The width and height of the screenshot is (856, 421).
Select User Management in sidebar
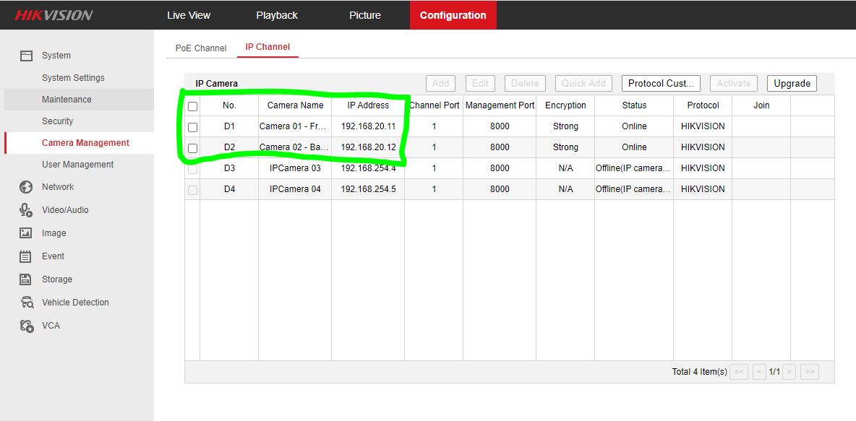pyautogui.click(x=77, y=165)
